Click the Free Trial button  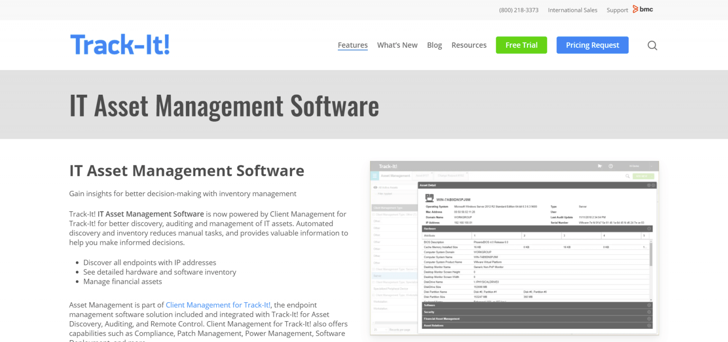point(521,45)
